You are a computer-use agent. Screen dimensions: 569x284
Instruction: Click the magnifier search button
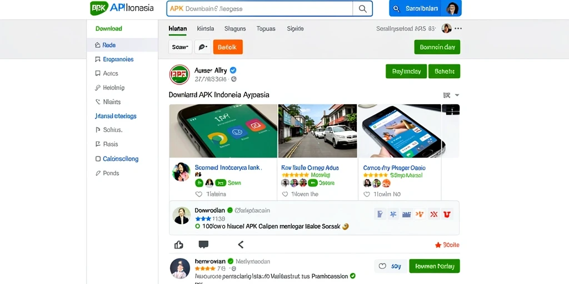click(362, 9)
